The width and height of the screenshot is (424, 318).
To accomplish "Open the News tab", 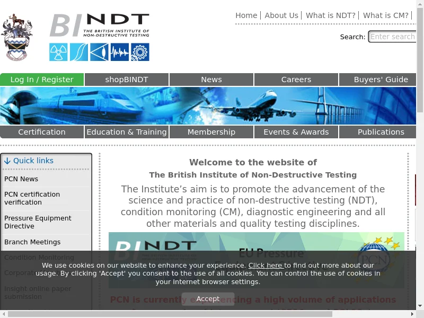I will [211, 79].
